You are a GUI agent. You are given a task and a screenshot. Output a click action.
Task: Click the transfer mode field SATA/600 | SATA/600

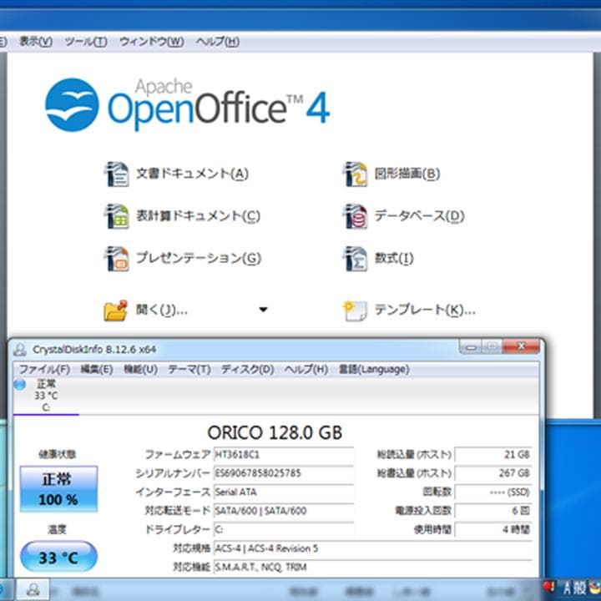pos(284,511)
